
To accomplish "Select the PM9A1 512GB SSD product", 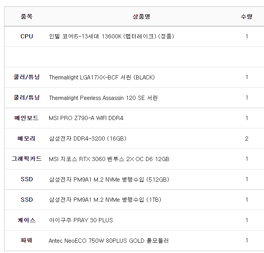I will (109, 179).
